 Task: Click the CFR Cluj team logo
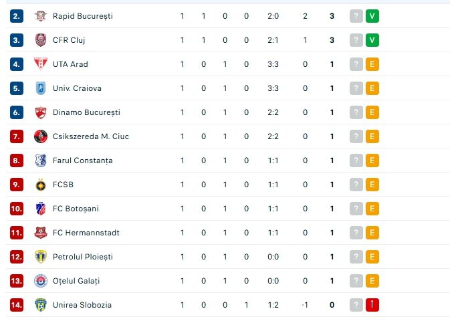tap(41, 40)
